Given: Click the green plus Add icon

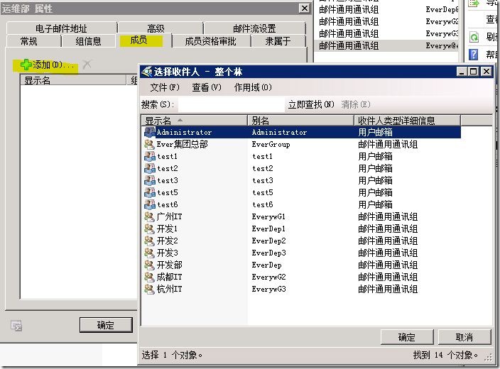Looking at the screenshot, I should (x=26, y=65).
